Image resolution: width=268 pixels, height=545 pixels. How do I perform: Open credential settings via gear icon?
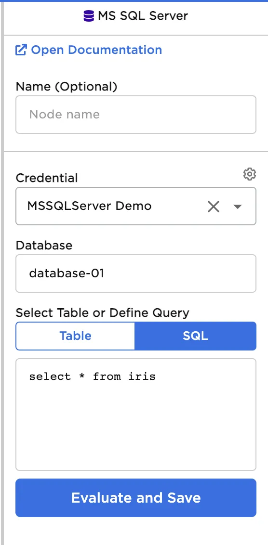pyautogui.click(x=250, y=174)
